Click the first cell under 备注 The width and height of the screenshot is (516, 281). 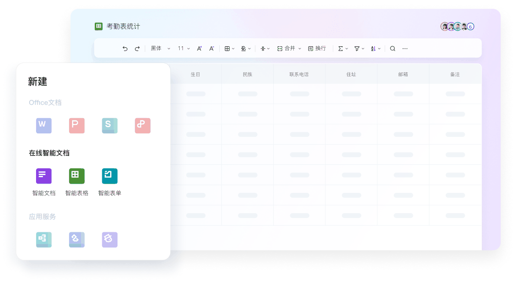pos(455,94)
